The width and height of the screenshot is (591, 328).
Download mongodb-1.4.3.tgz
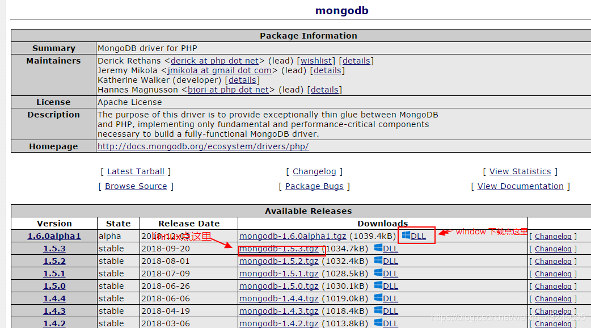[x=279, y=311]
